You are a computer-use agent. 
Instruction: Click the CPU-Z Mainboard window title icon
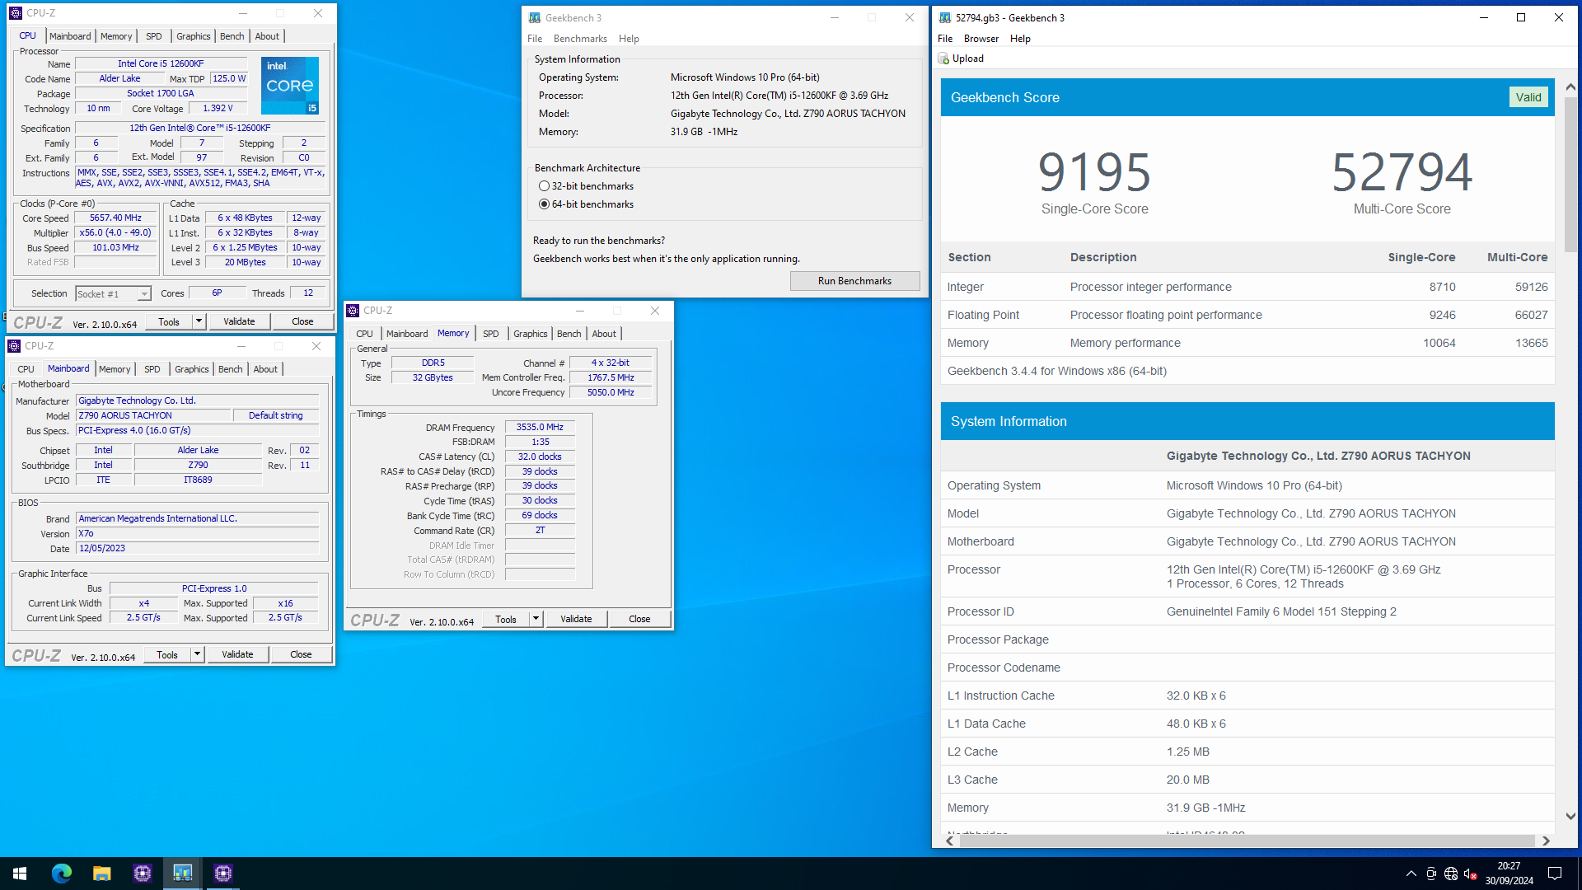click(x=14, y=346)
